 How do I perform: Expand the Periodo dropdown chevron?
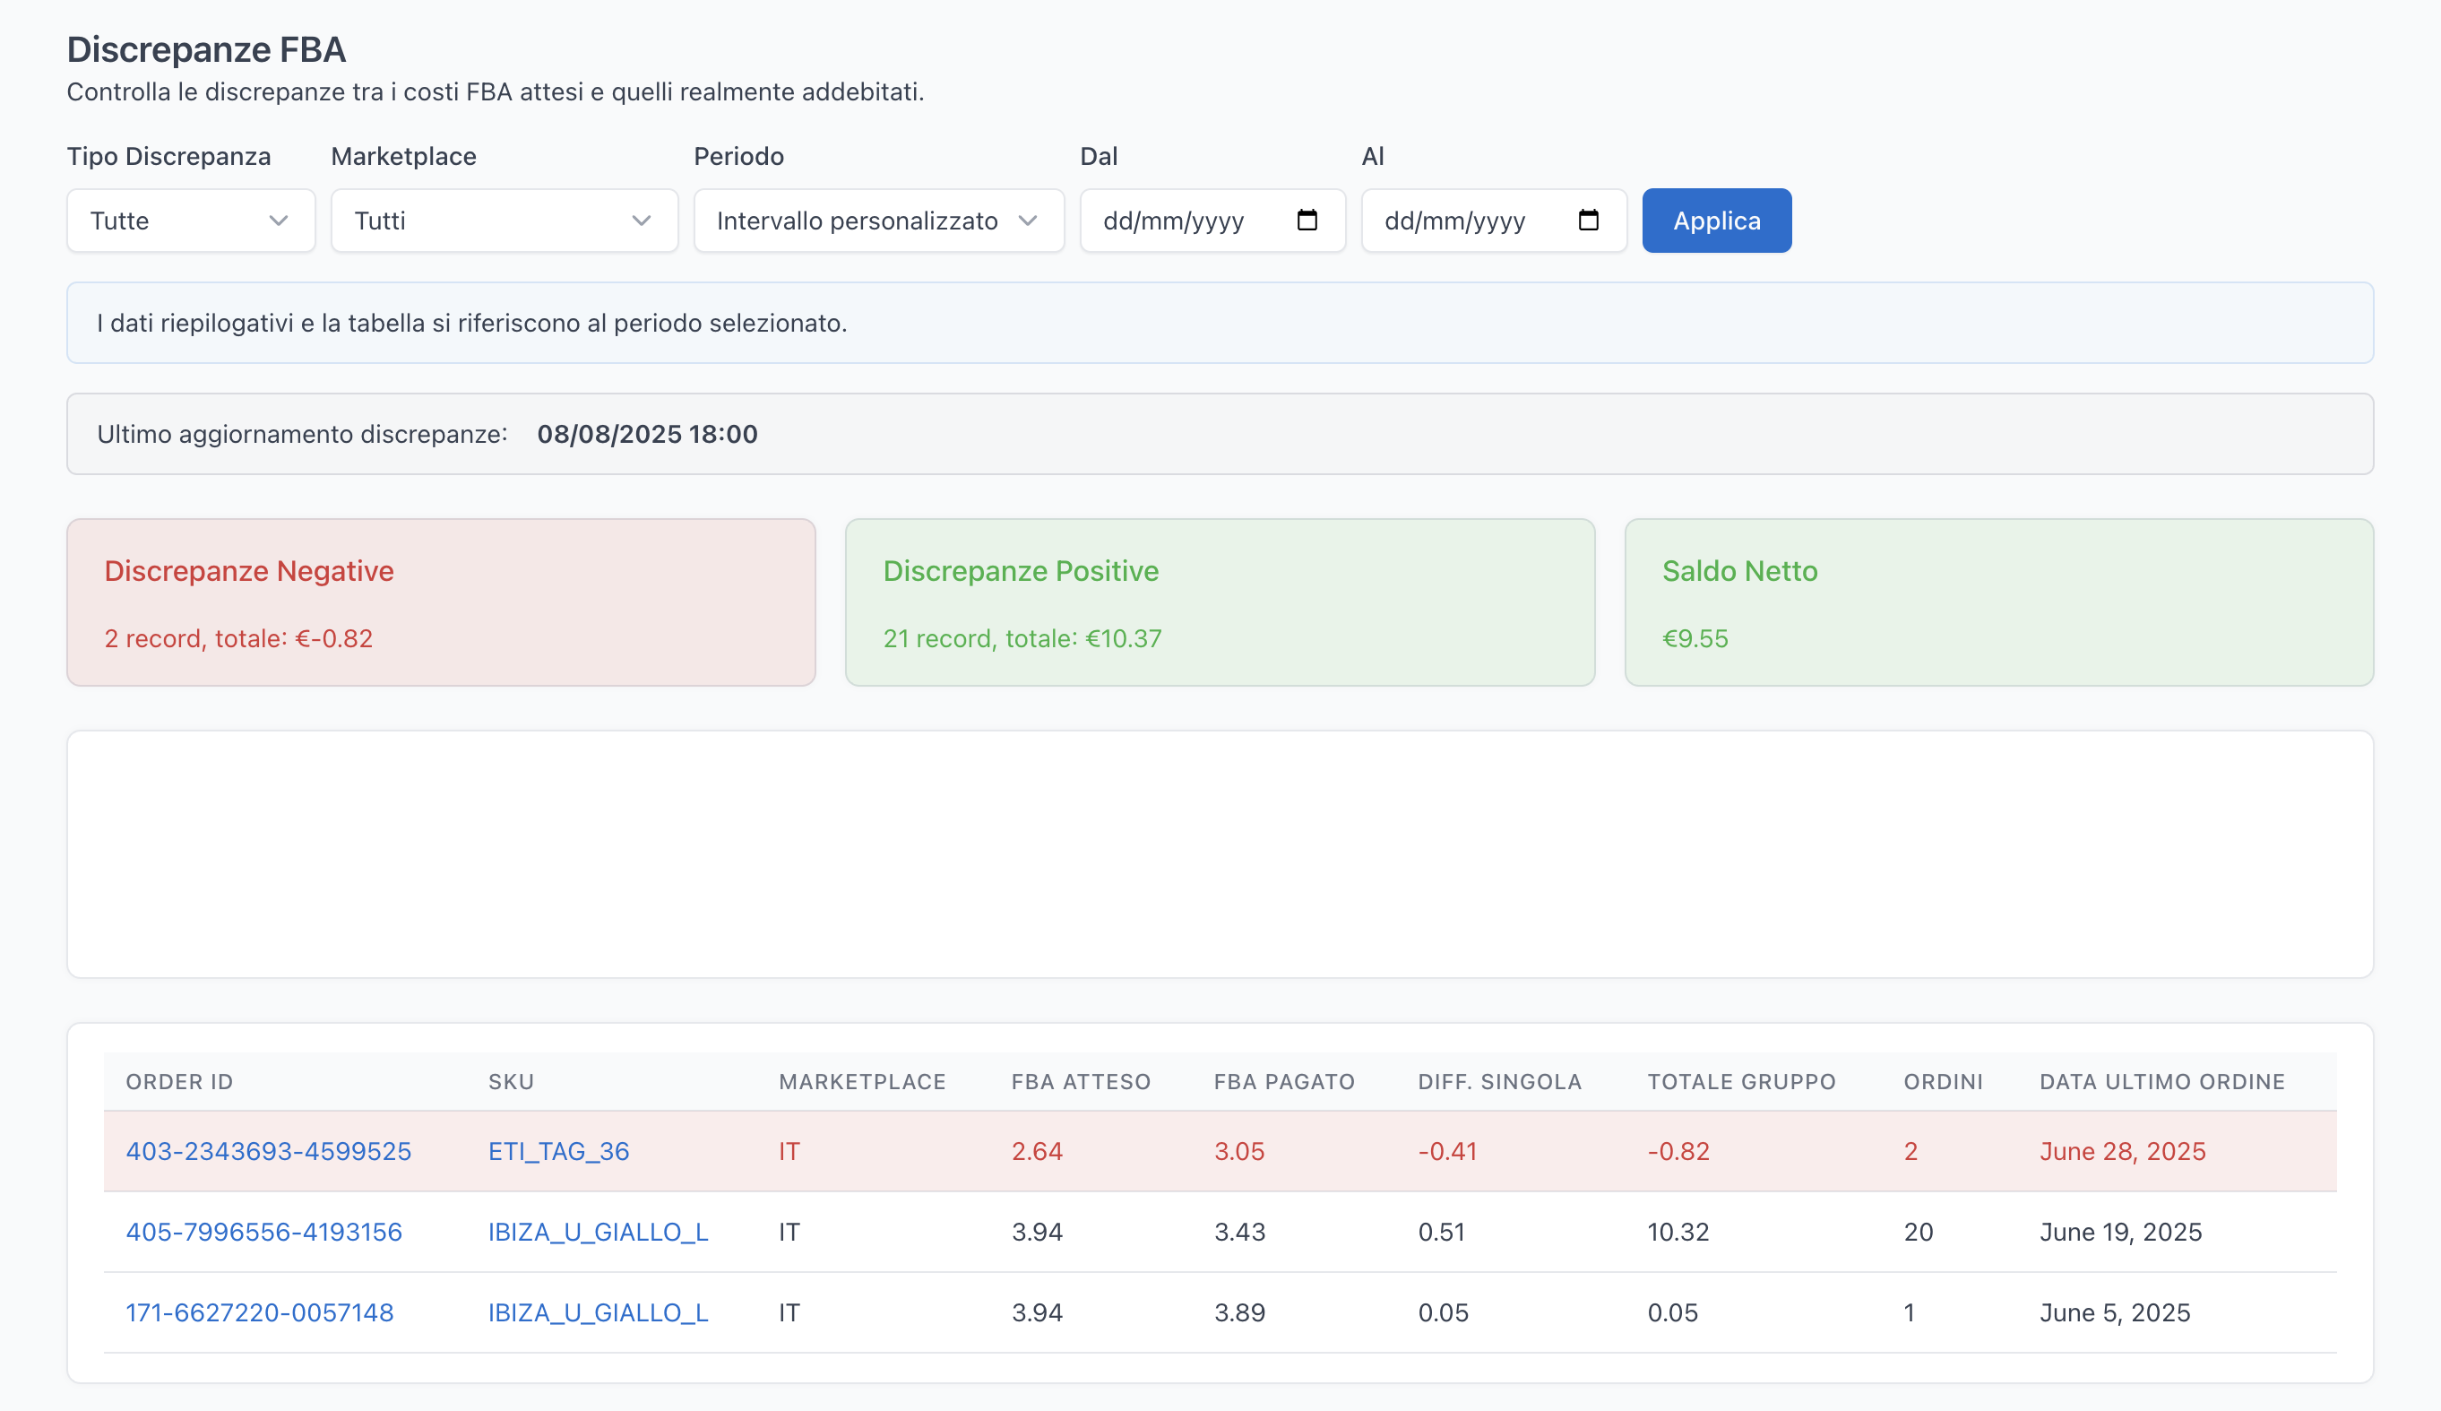point(1030,221)
